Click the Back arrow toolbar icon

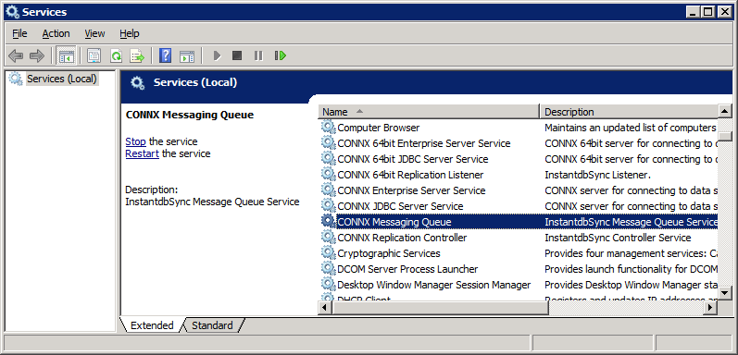click(16, 56)
